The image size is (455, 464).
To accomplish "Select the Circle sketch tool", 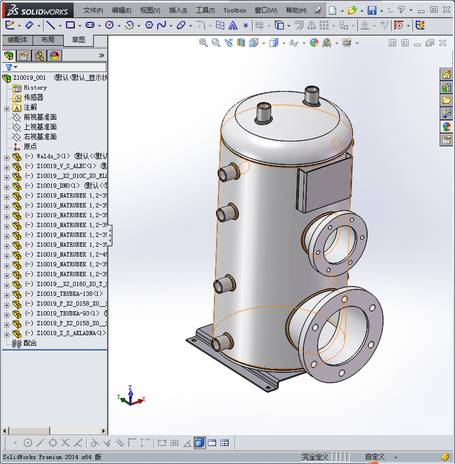I will 110,26.
